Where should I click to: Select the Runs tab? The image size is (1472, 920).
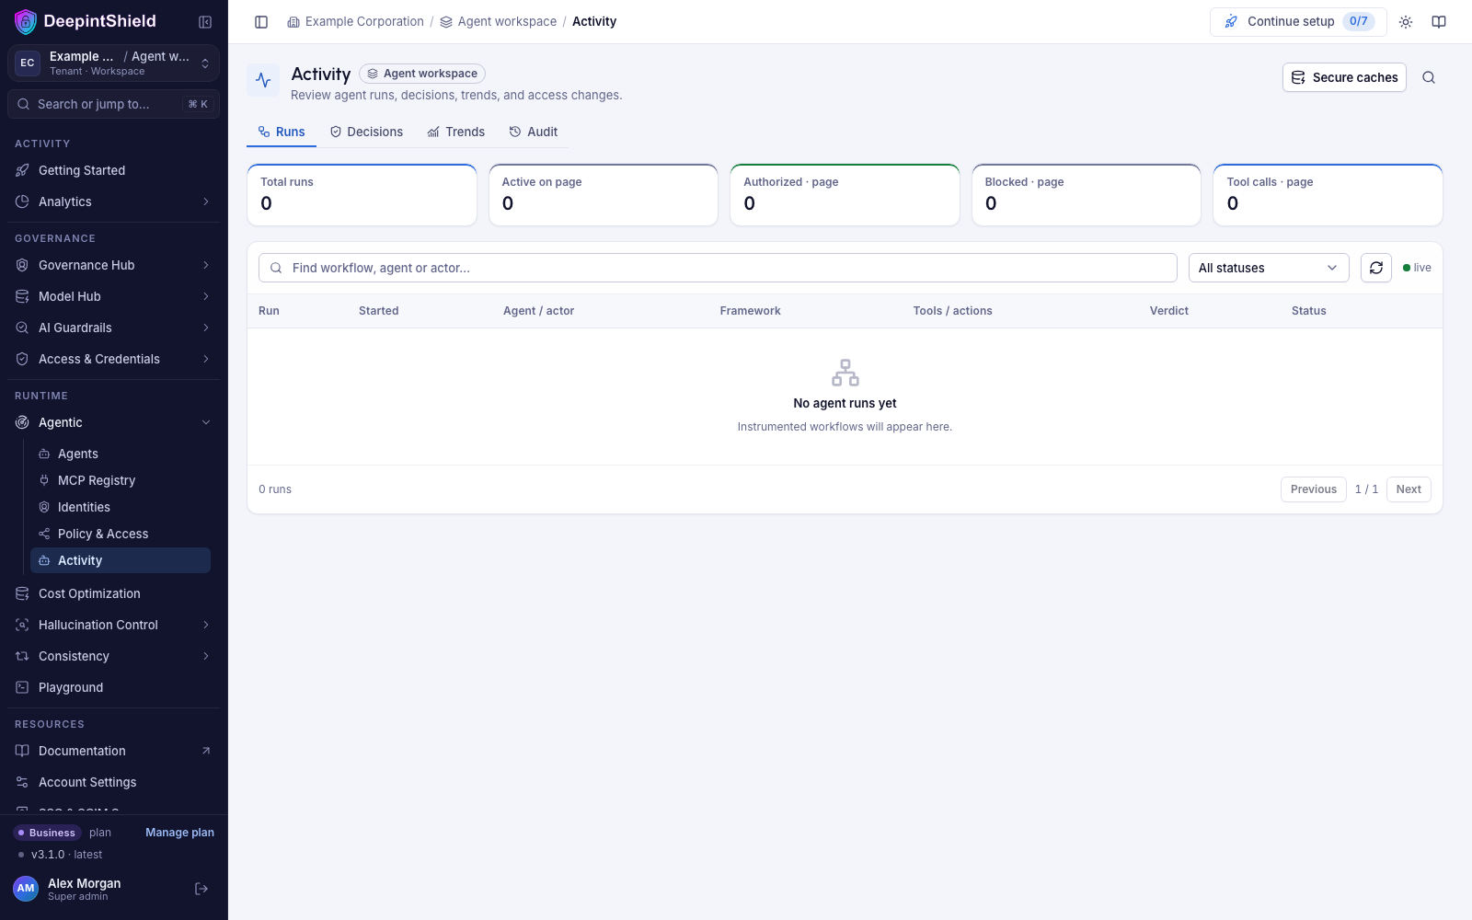282,132
